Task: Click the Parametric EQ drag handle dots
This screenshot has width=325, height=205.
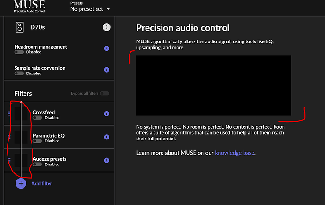Action: pyautogui.click(x=9, y=137)
